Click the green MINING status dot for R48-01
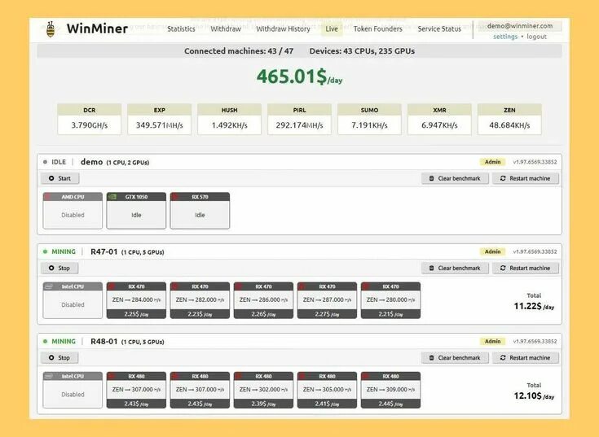The width and height of the screenshot is (599, 437). pos(45,341)
